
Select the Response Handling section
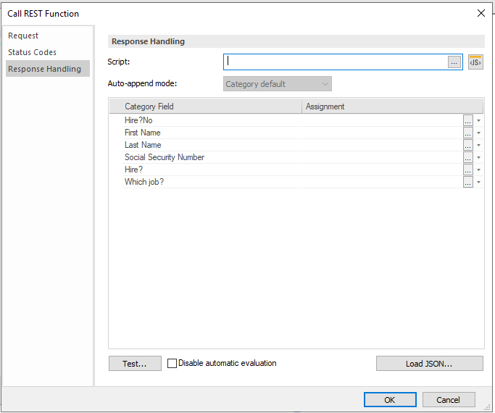tap(48, 69)
